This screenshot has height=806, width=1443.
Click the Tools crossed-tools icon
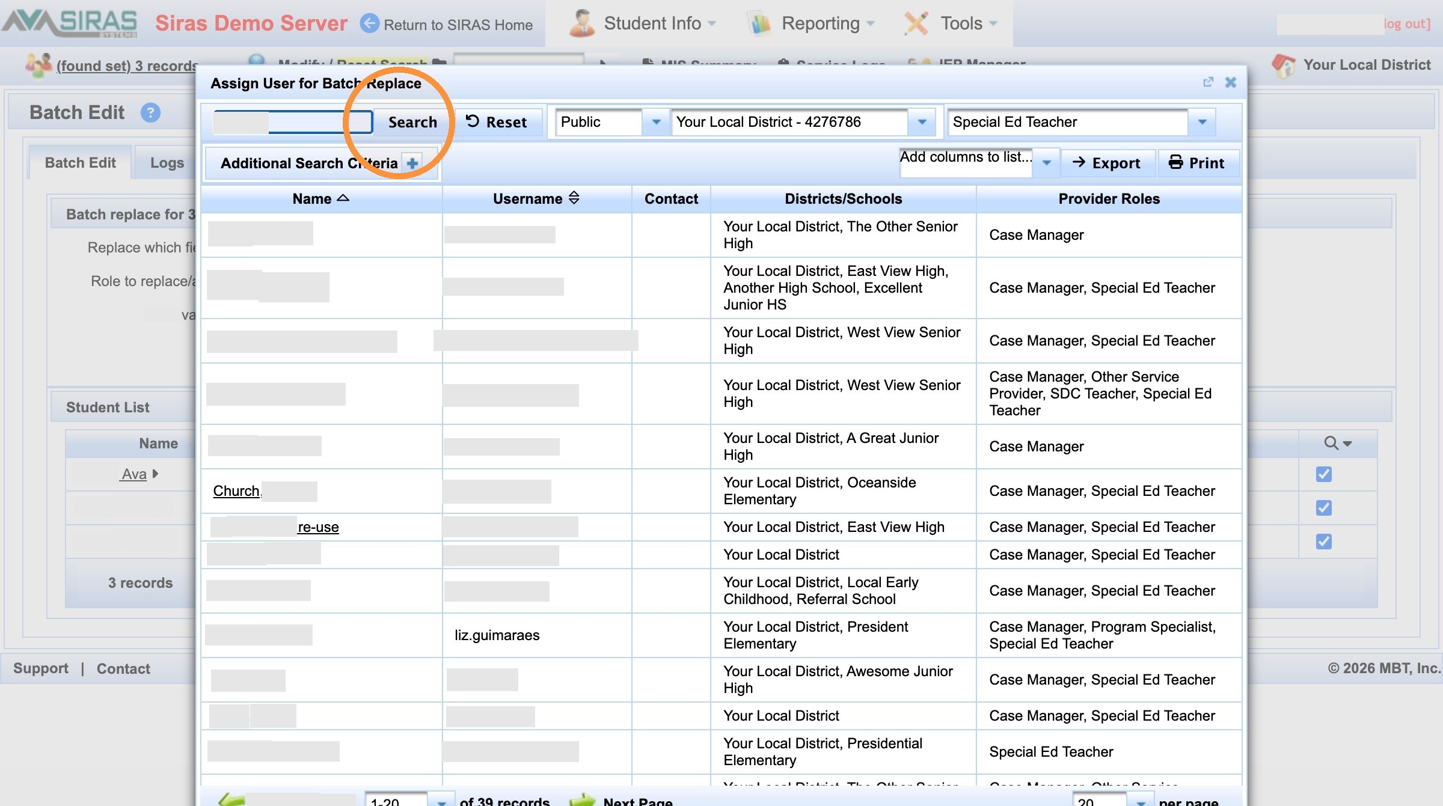(x=916, y=23)
